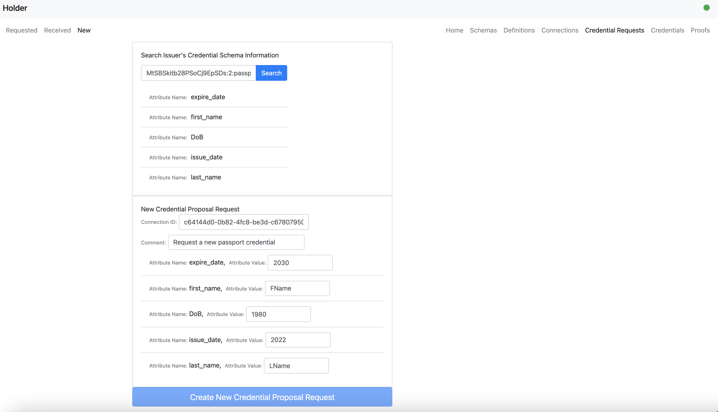Click the Connection ID input field
The width and height of the screenshot is (718, 412).
tap(244, 222)
